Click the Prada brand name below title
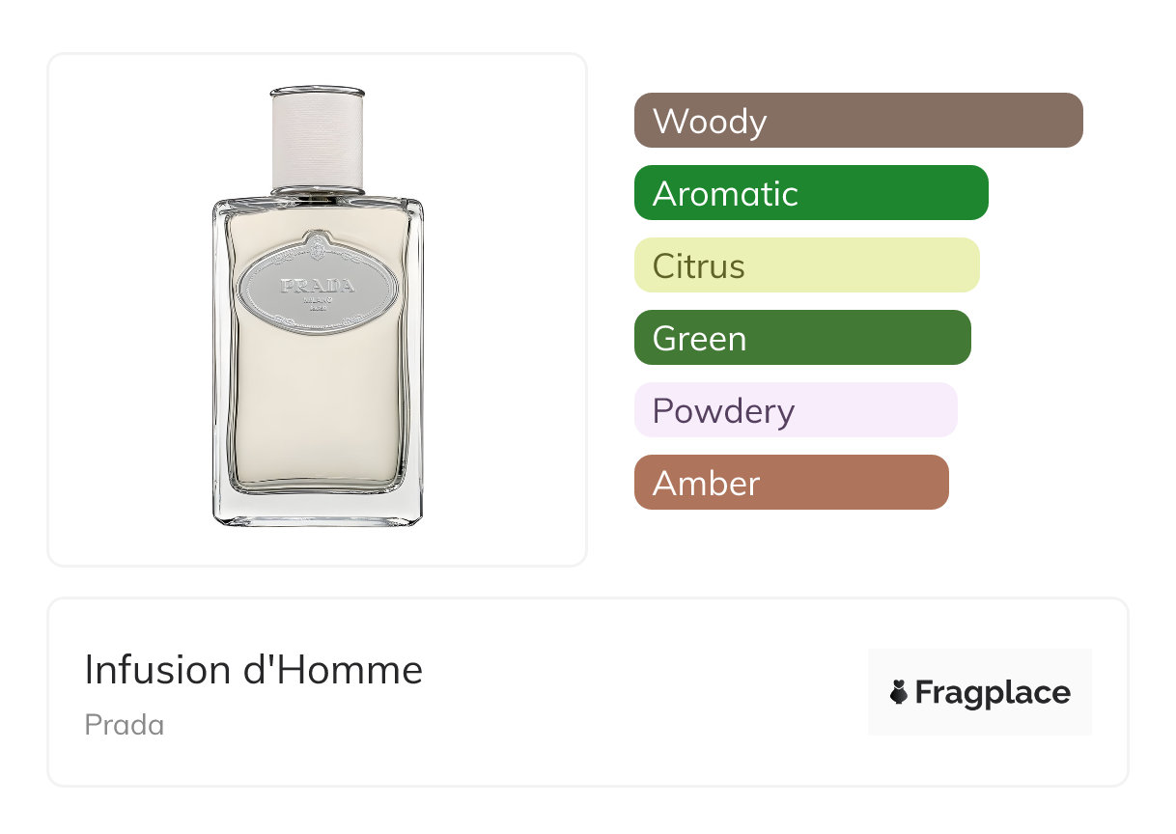This screenshot has height=834, width=1176. [x=124, y=725]
